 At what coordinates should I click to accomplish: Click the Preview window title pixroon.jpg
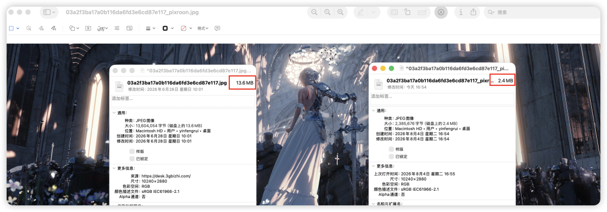(132, 12)
